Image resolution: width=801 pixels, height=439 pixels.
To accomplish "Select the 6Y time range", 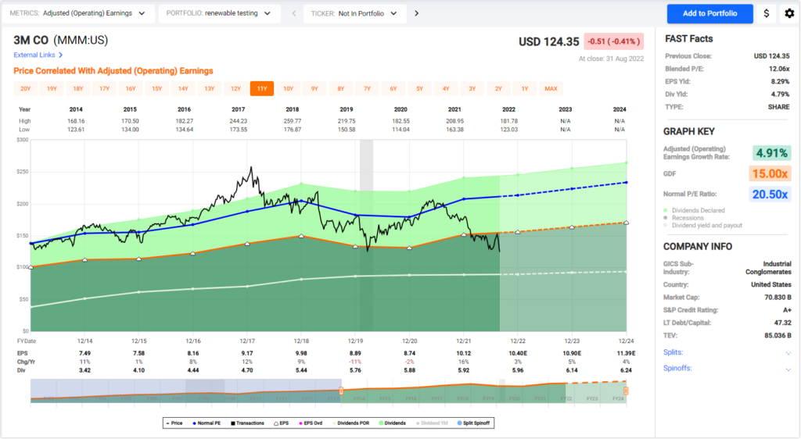I will tap(393, 89).
